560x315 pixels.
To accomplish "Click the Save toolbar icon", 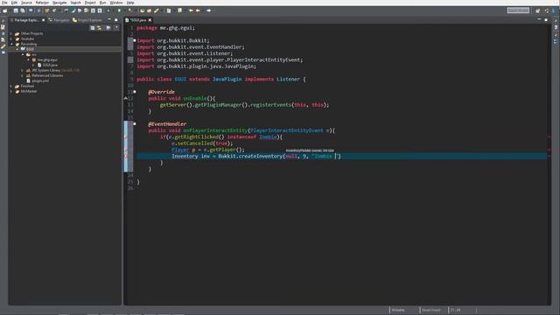I will 16,10.
